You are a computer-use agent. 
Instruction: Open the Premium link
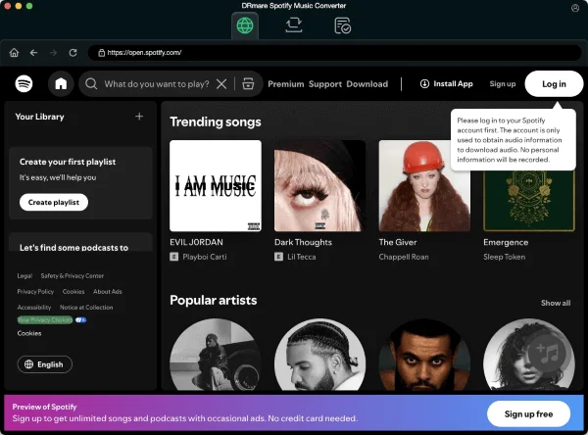click(x=286, y=84)
